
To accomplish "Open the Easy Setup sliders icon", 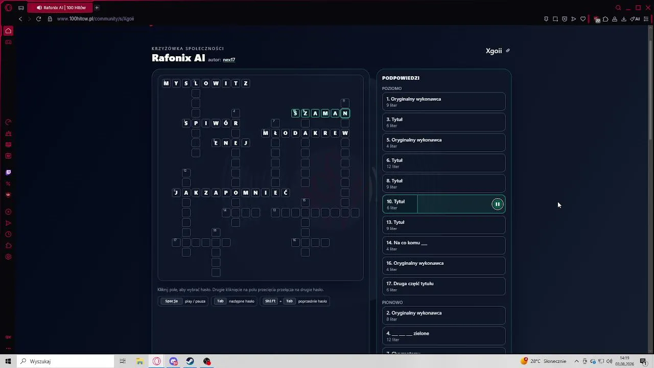I will [x=646, y=19].
